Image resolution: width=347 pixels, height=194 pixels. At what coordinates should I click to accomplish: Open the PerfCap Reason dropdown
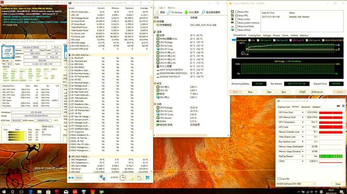[x=302, y=156]
